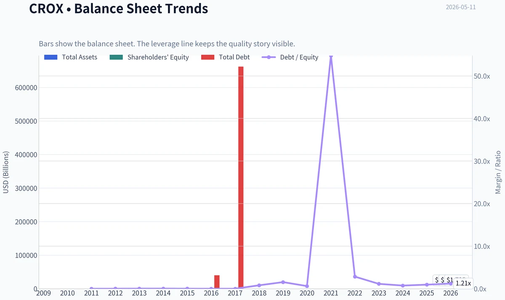505x300 pixels.
Task: Toggle the Shareholders' Equity legend entry
Action: 149,57
